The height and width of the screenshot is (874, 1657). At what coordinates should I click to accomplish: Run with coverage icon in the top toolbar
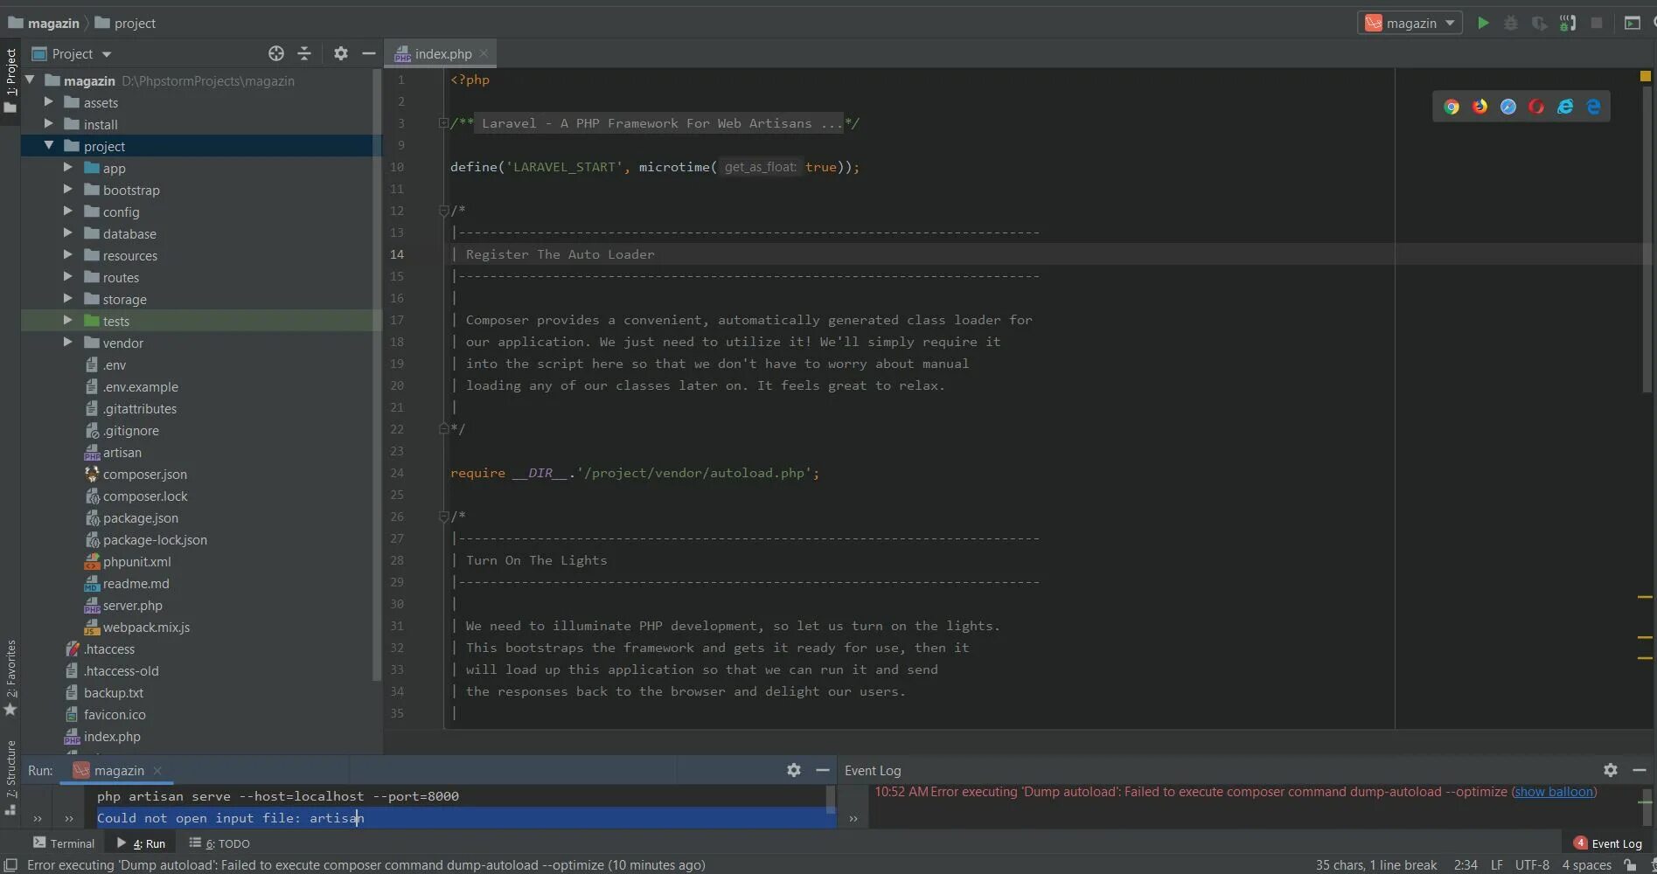1539,24
